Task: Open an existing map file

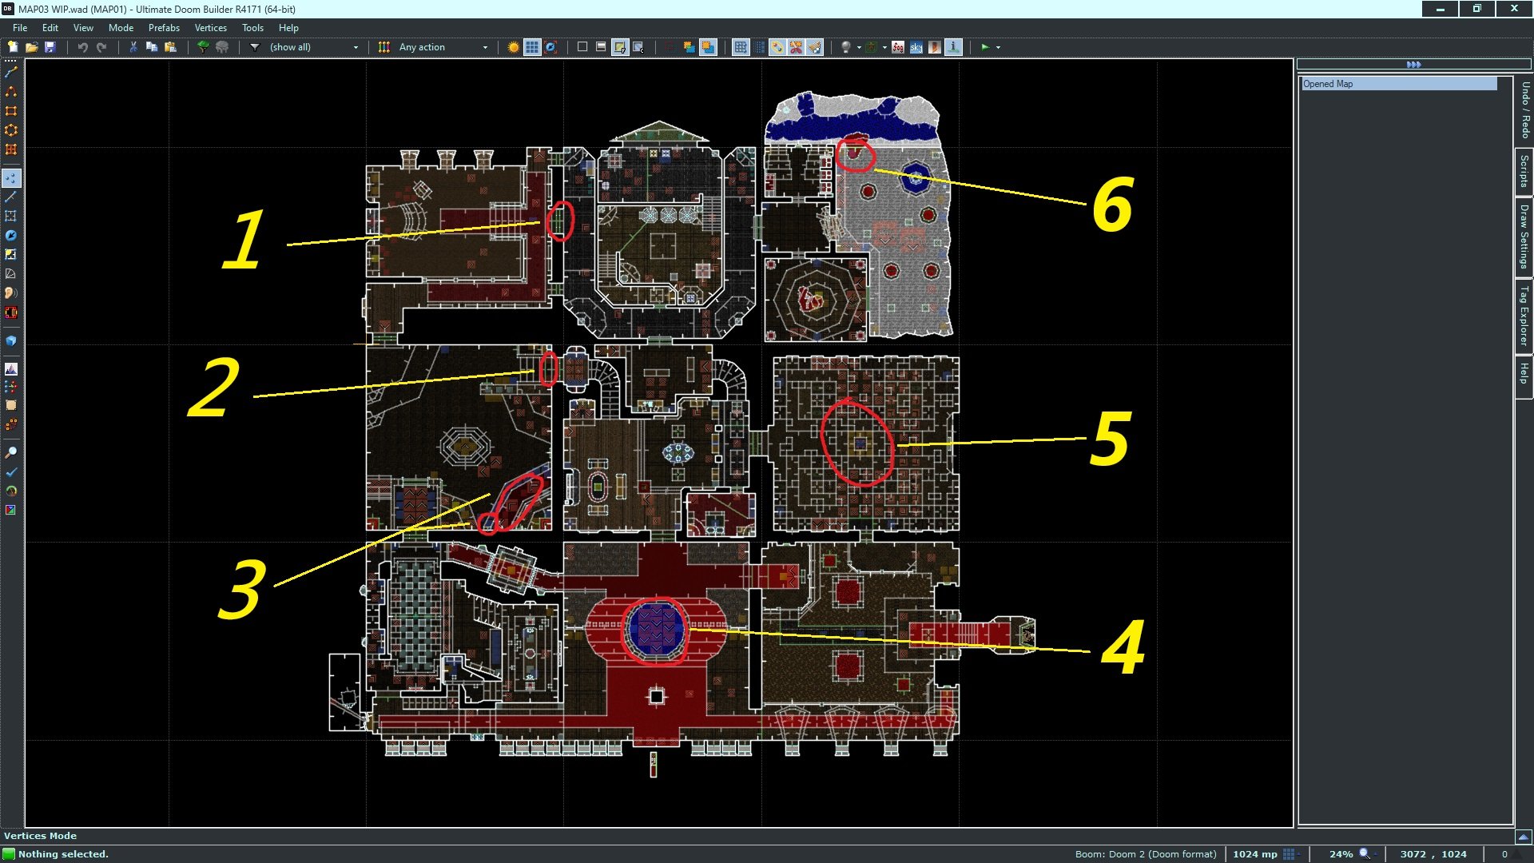Action: (x=31, y=47)
